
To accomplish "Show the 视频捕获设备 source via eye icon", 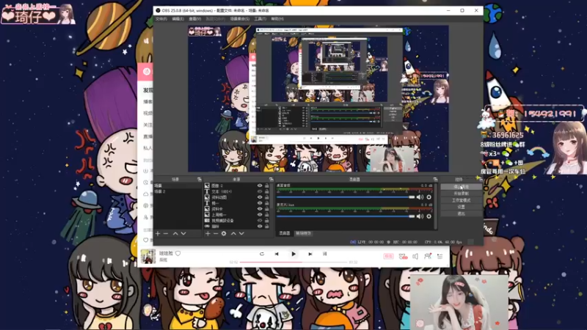I will (260, 221).
